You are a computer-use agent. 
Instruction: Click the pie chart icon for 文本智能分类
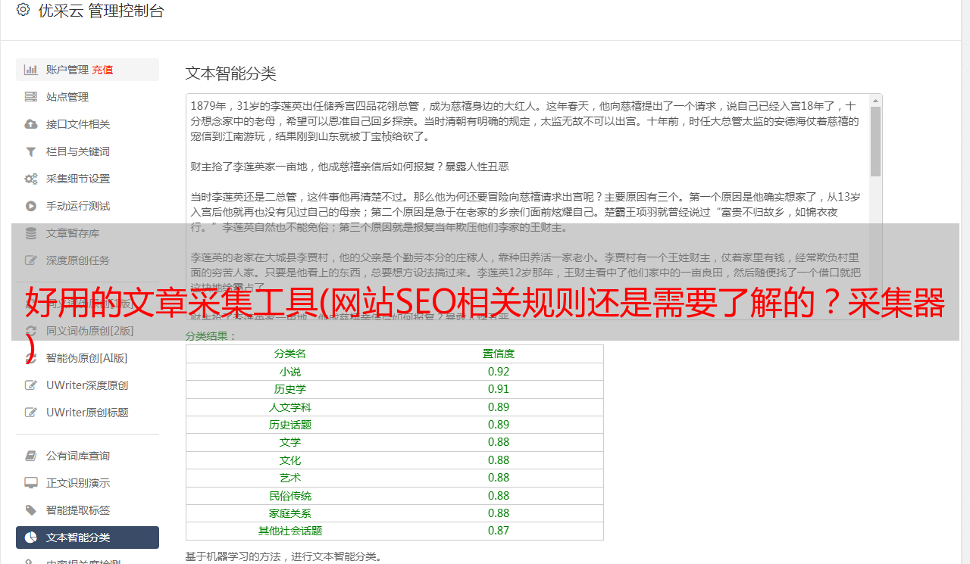[31, 538]
